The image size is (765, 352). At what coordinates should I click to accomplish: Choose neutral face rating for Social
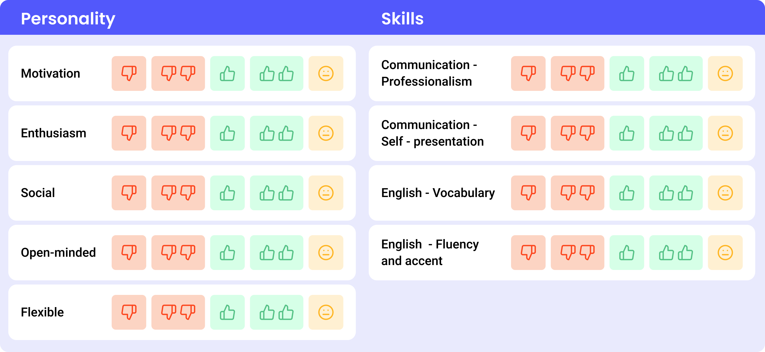pyautogui.click(x=326, y=193)
